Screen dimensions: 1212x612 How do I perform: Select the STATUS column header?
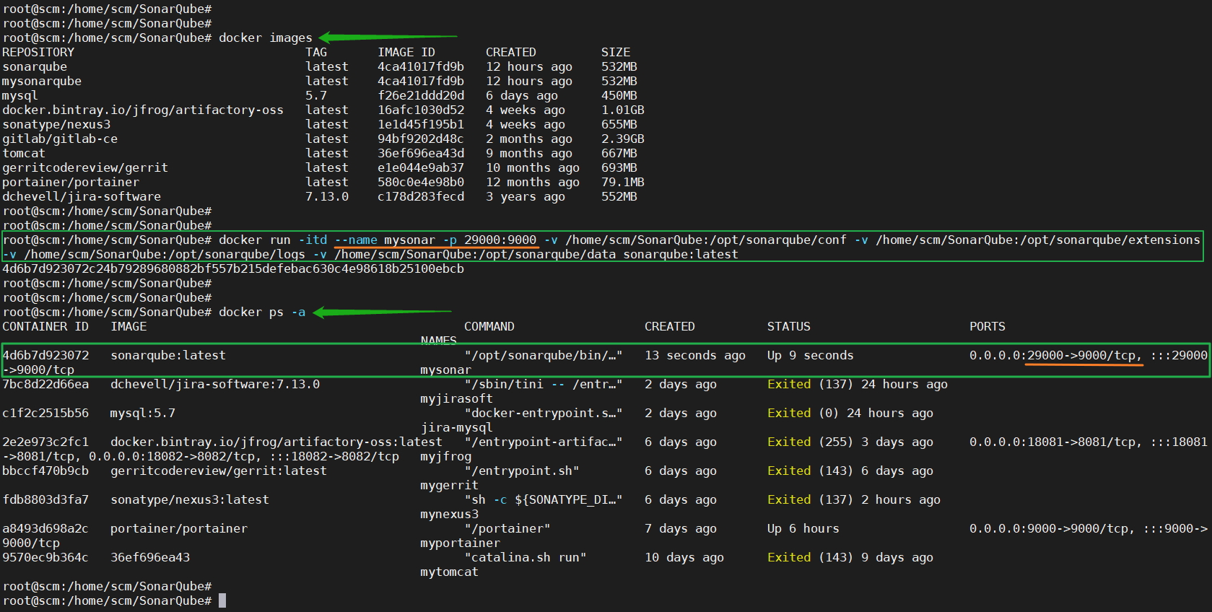(x=789, y=326)
